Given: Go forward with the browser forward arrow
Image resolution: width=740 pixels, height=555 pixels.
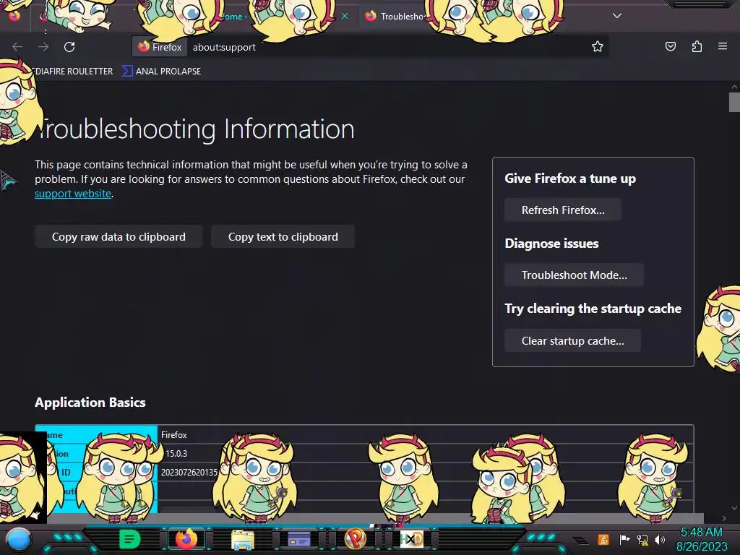Looking at the screenshot, I should tap(43, 47).
